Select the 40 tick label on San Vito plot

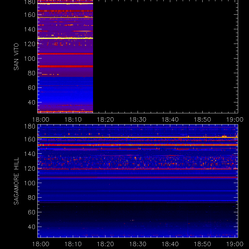pyautogui.click(x=31, y=102)
